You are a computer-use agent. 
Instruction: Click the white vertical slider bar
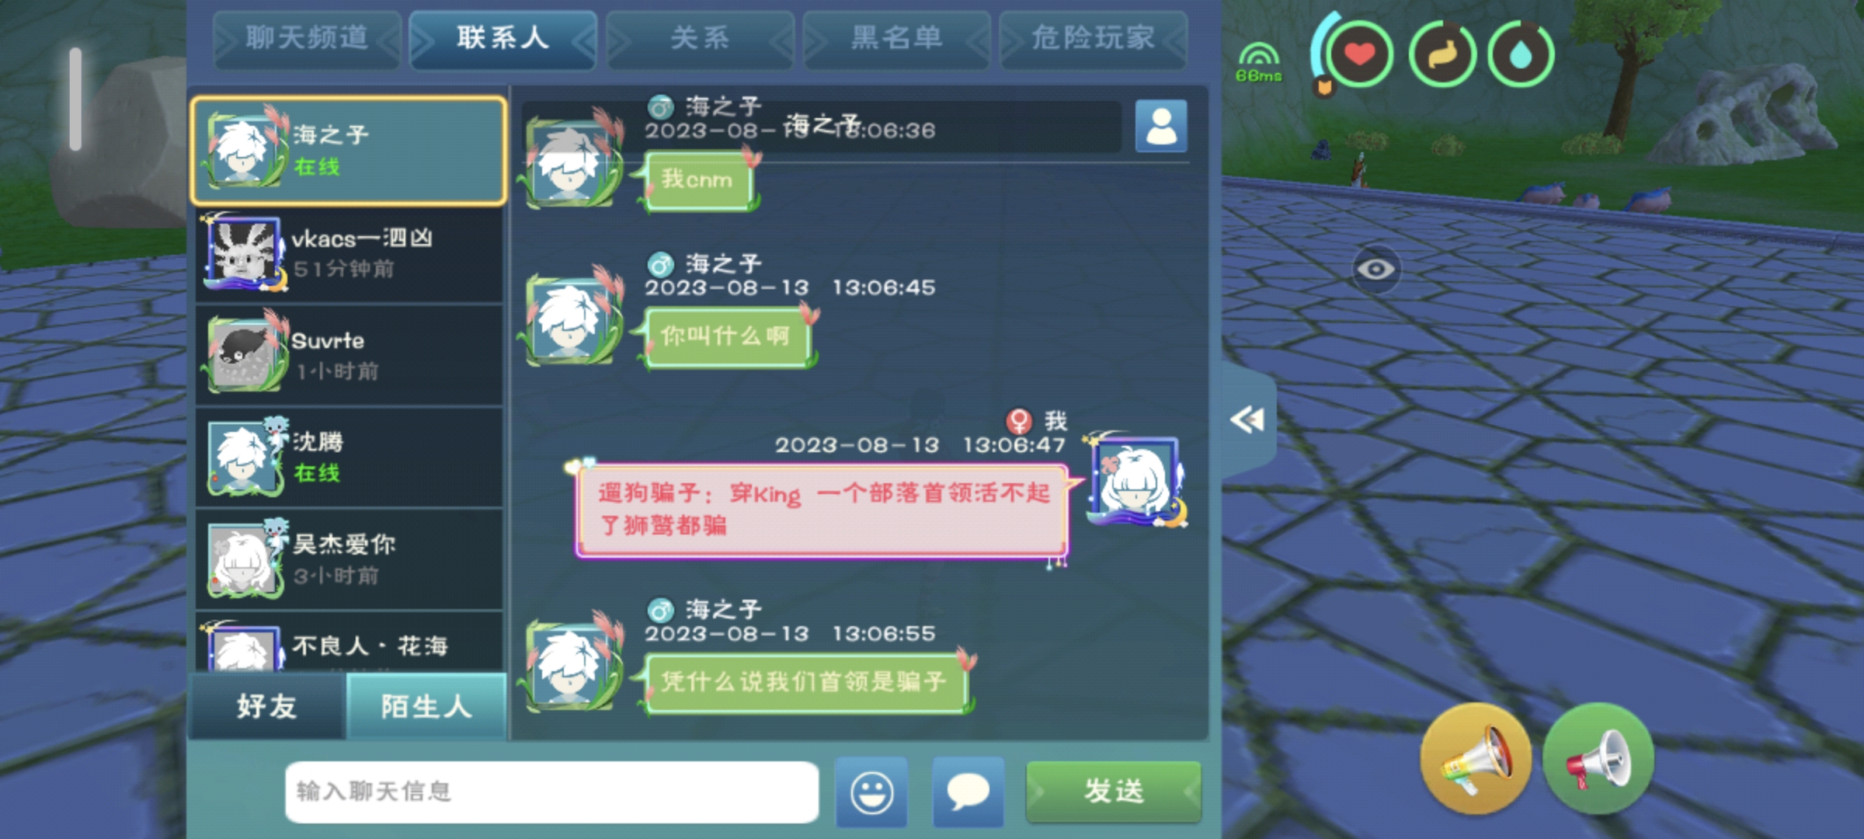(x=75, y=99)
